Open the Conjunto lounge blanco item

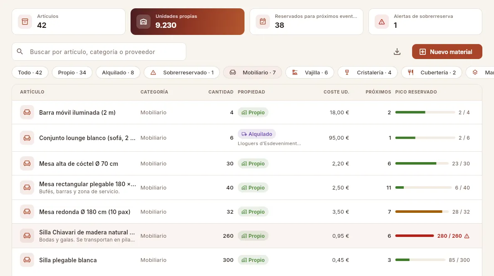(x=87, y=138)
